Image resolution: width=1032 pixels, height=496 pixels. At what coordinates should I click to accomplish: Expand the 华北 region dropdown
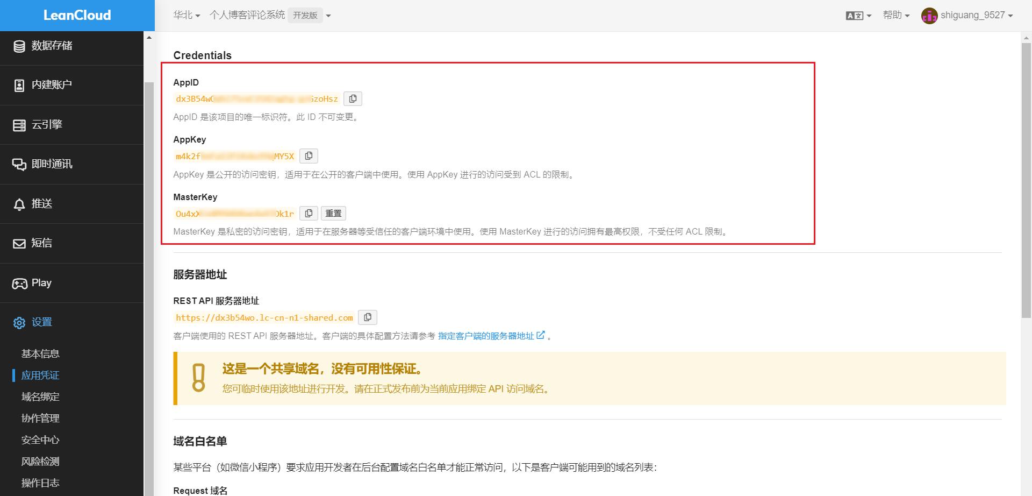[187, 15]
